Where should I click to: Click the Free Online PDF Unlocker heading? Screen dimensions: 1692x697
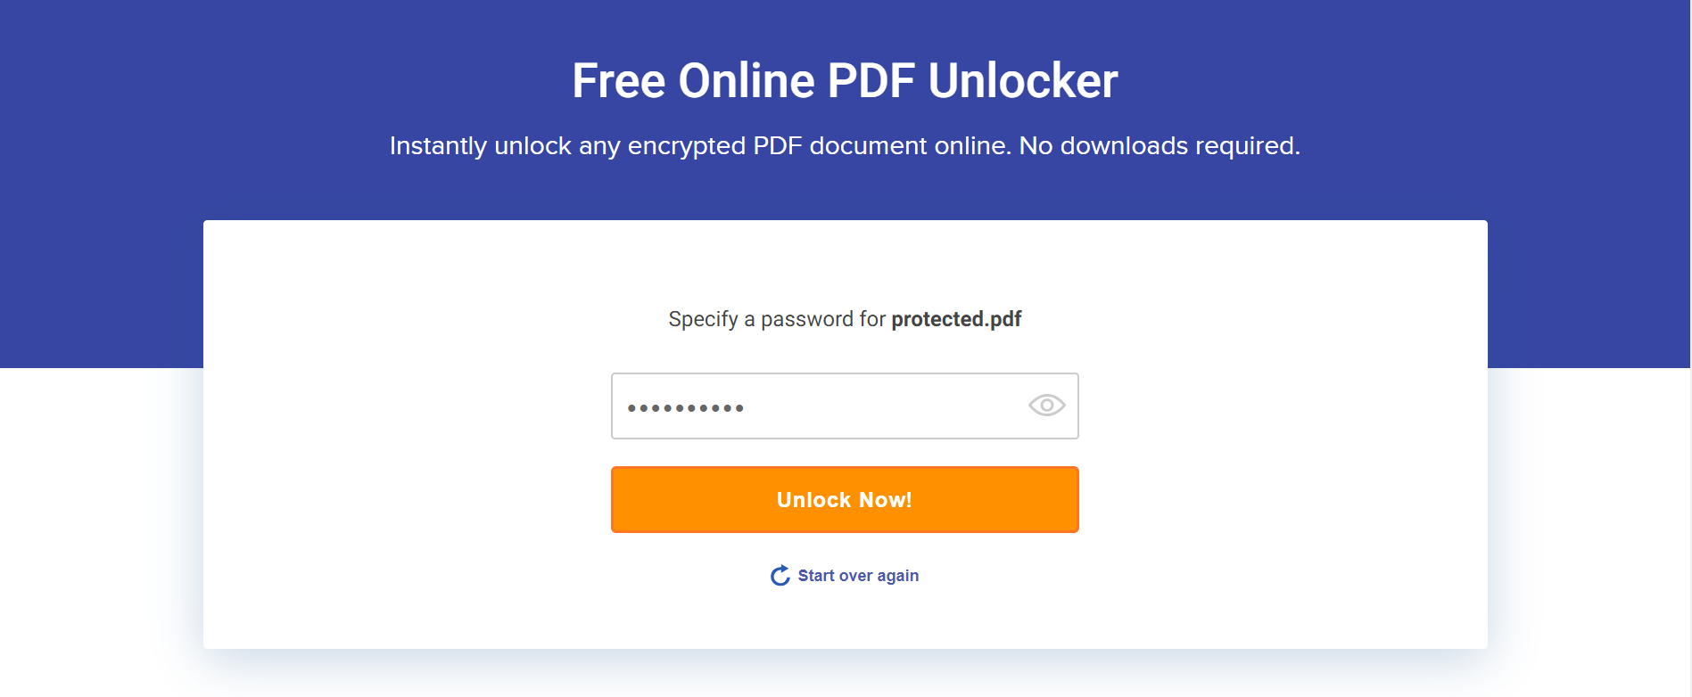845,80
